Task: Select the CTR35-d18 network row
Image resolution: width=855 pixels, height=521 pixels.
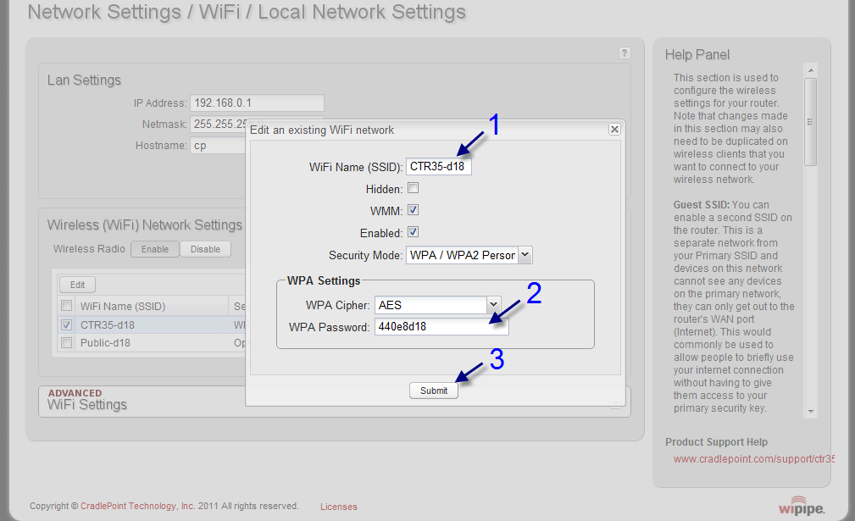Action: click(x=153, y=324)
